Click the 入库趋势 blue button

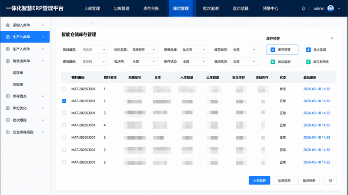pos(259,180)
